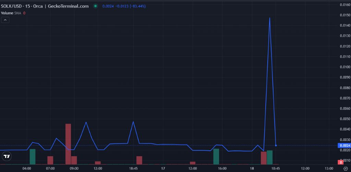
Task: Click the blue 0.0024 current price label
Action: pos(344,145)
